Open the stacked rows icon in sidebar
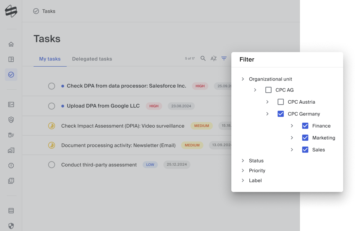The image size is (355, 231). click(x=11, y=211)
